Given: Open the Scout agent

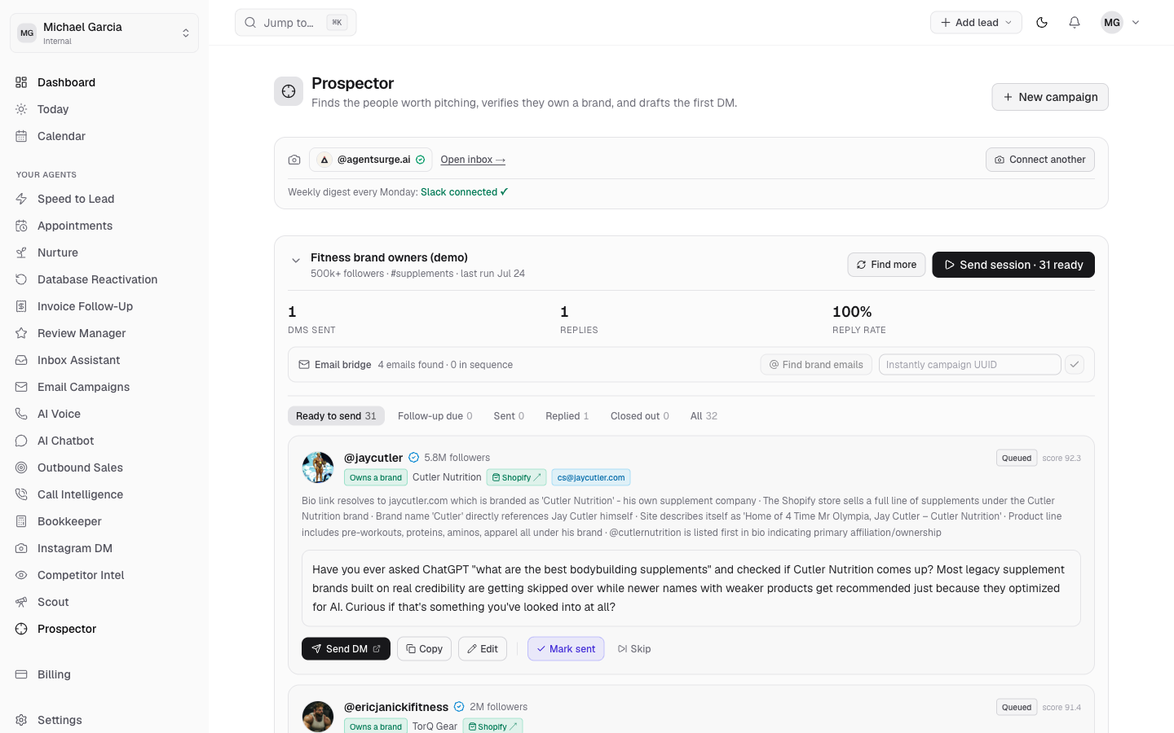Looking at the screenshot, I should tap(104, 602).
